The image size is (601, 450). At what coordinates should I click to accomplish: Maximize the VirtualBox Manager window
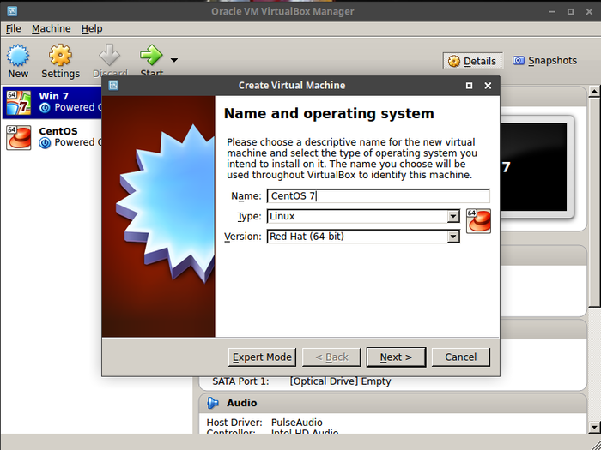[x=570, y=11]
